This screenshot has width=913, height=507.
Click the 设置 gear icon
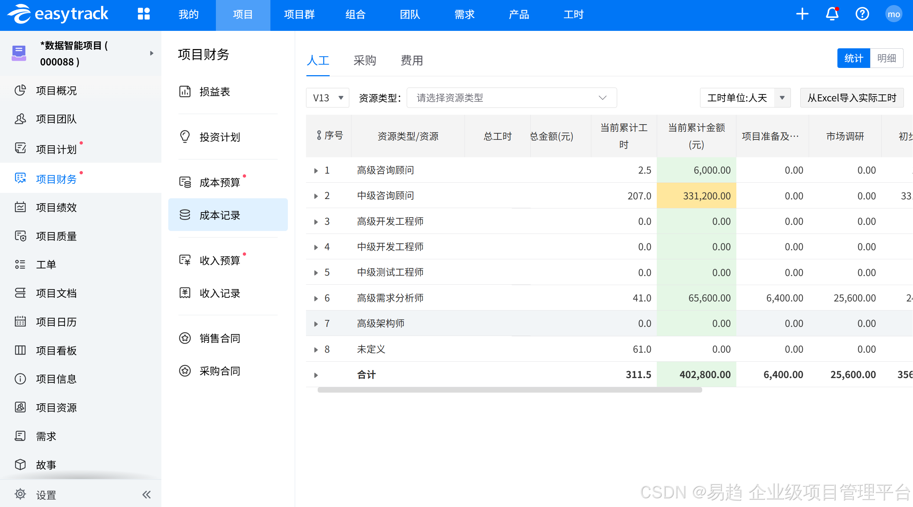20,494
